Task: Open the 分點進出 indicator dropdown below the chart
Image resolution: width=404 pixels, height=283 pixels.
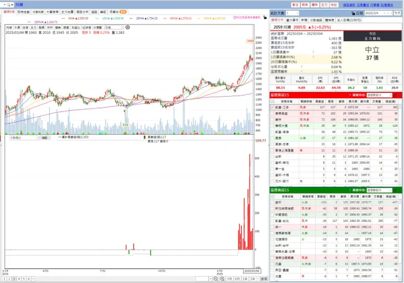Action: pyautogui.click(x=23, y=138)
